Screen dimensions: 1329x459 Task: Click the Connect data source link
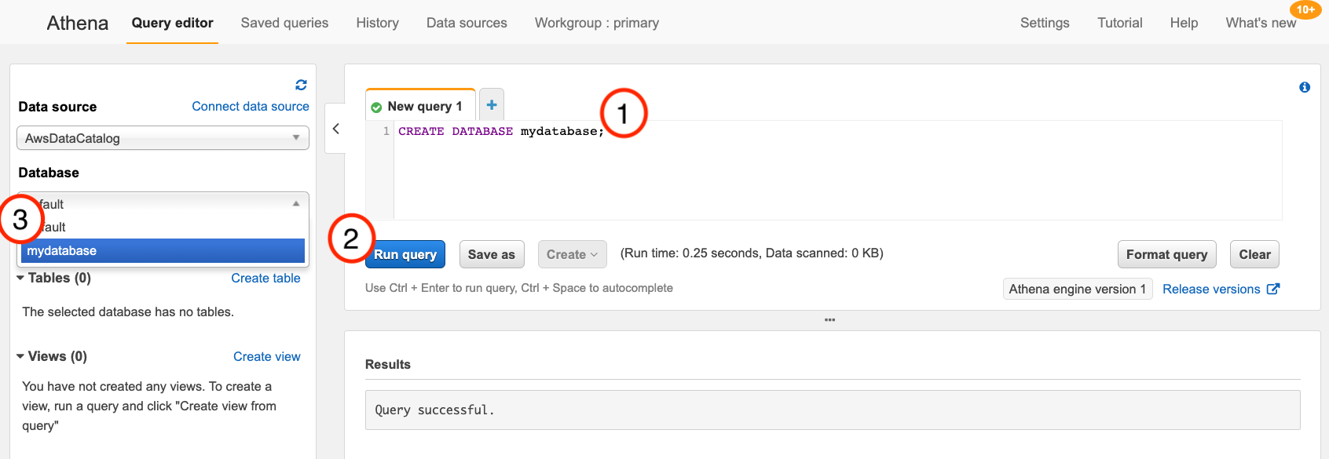click(x=251, y=106)
